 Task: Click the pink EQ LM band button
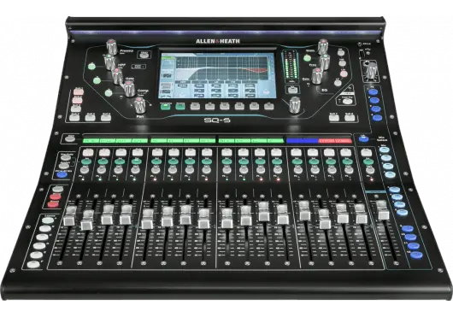coord(344,73)
